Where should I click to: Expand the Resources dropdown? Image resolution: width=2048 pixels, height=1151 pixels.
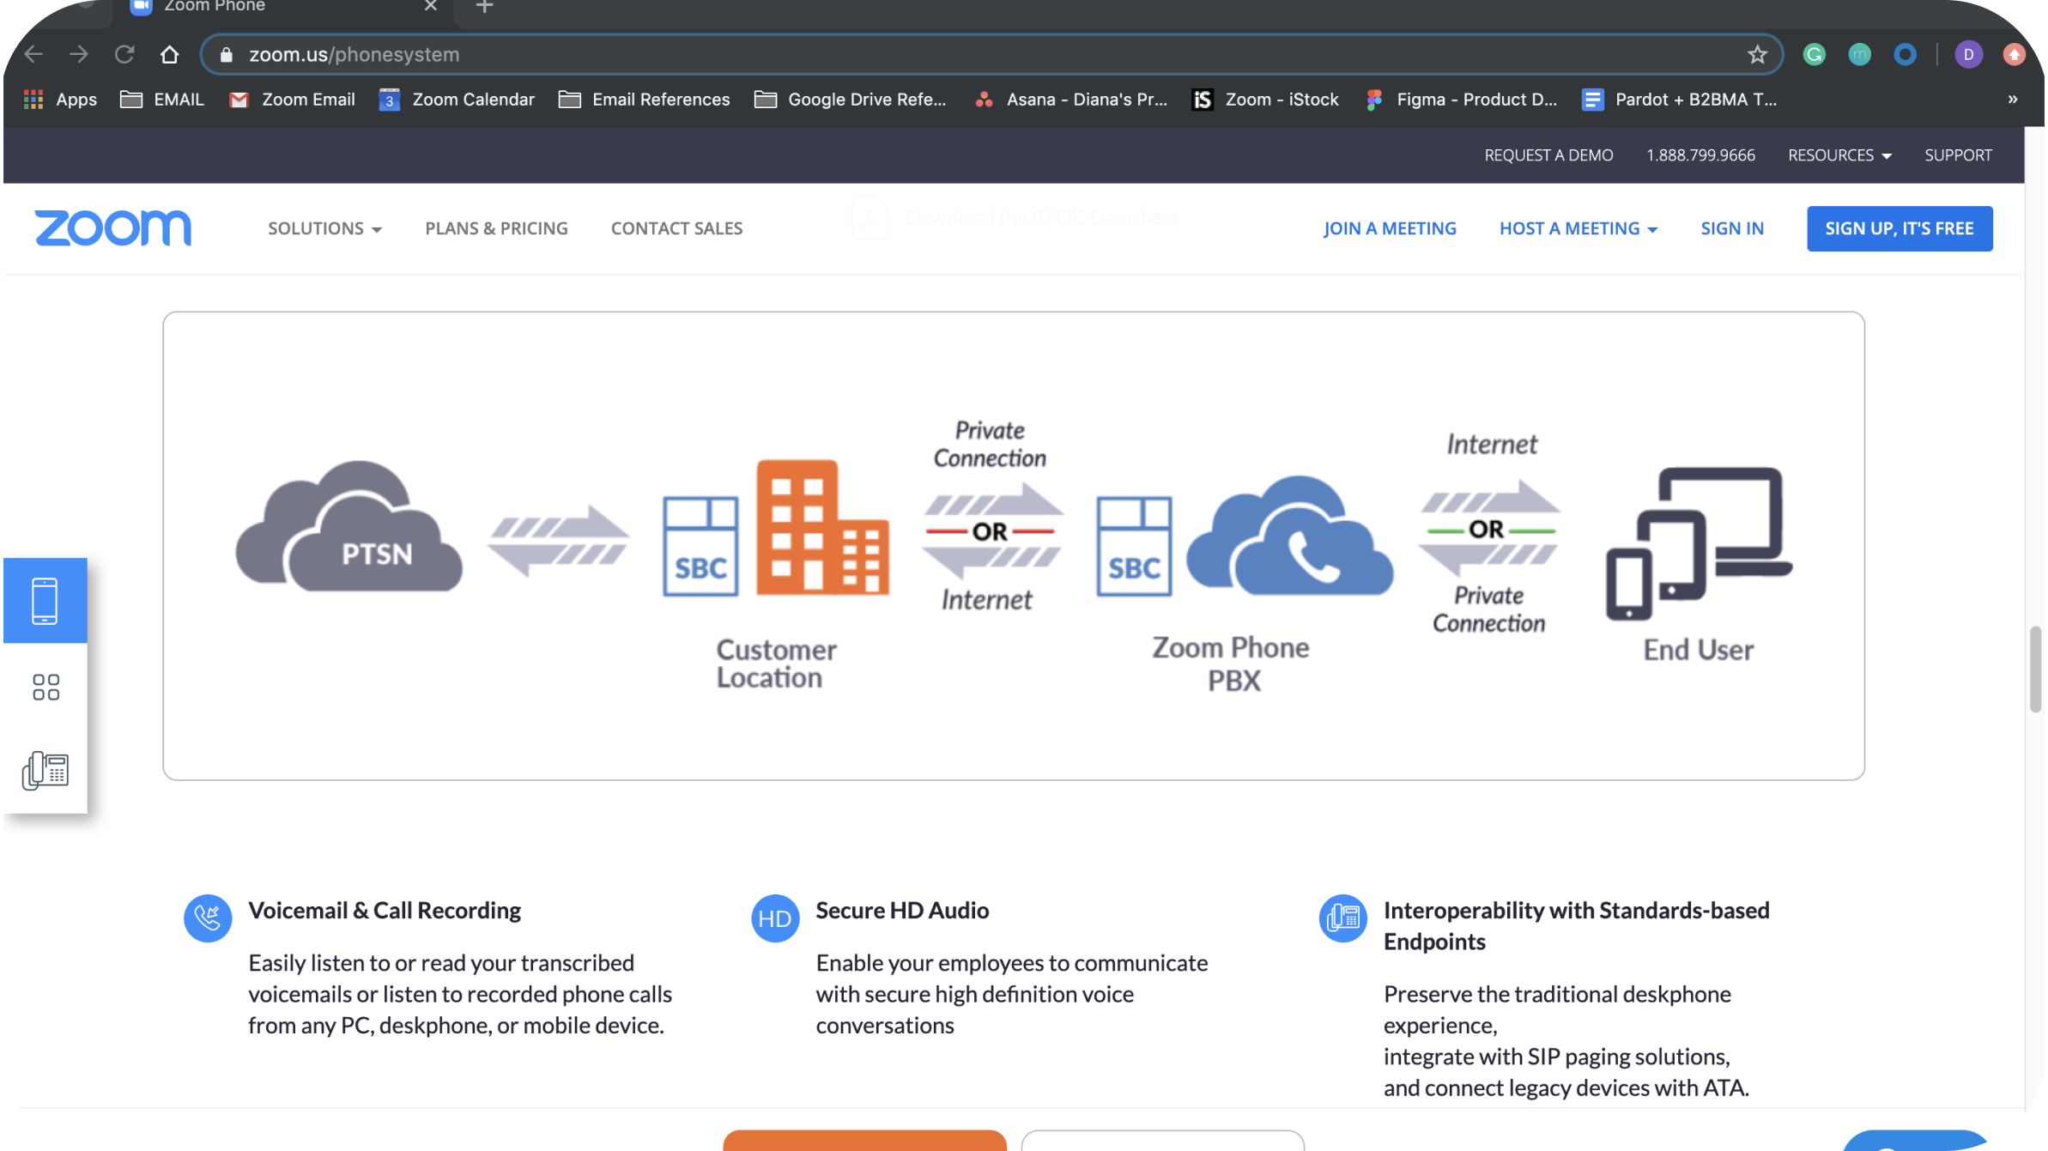1839,155
